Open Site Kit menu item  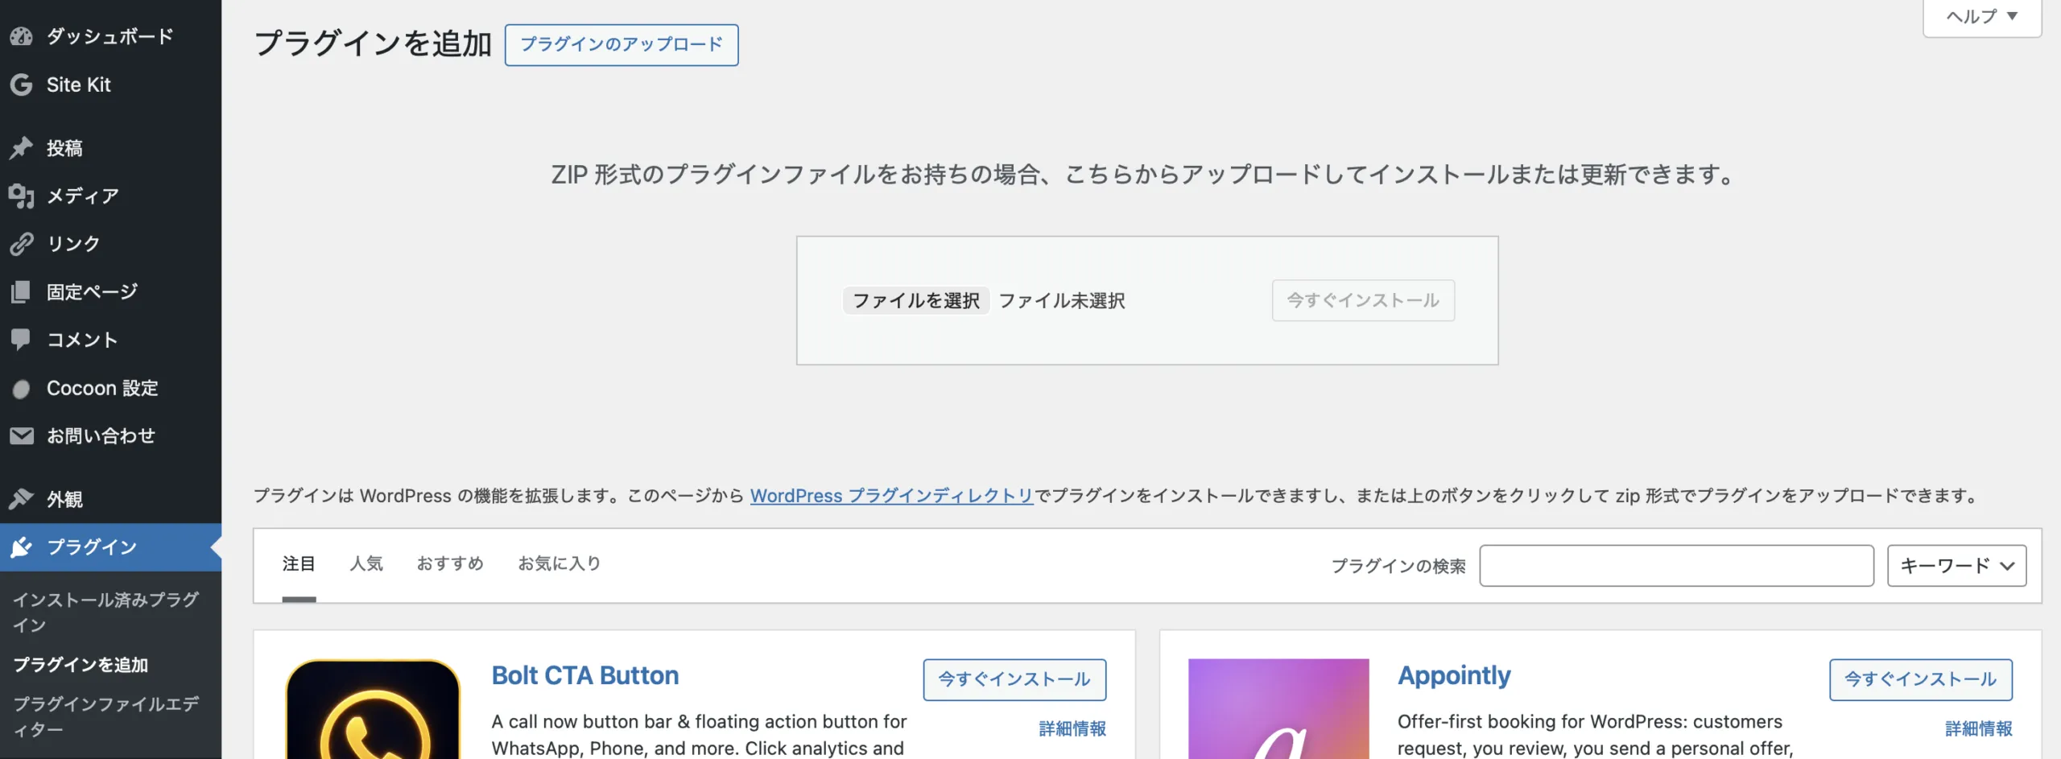[110, 85]
